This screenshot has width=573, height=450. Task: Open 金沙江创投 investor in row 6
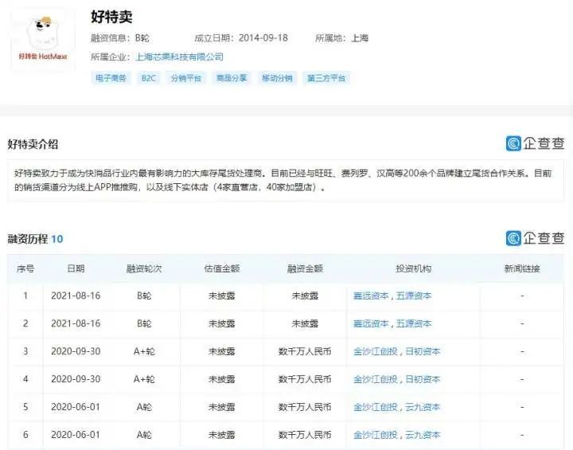pyautogui.click(x=376, y=435)
